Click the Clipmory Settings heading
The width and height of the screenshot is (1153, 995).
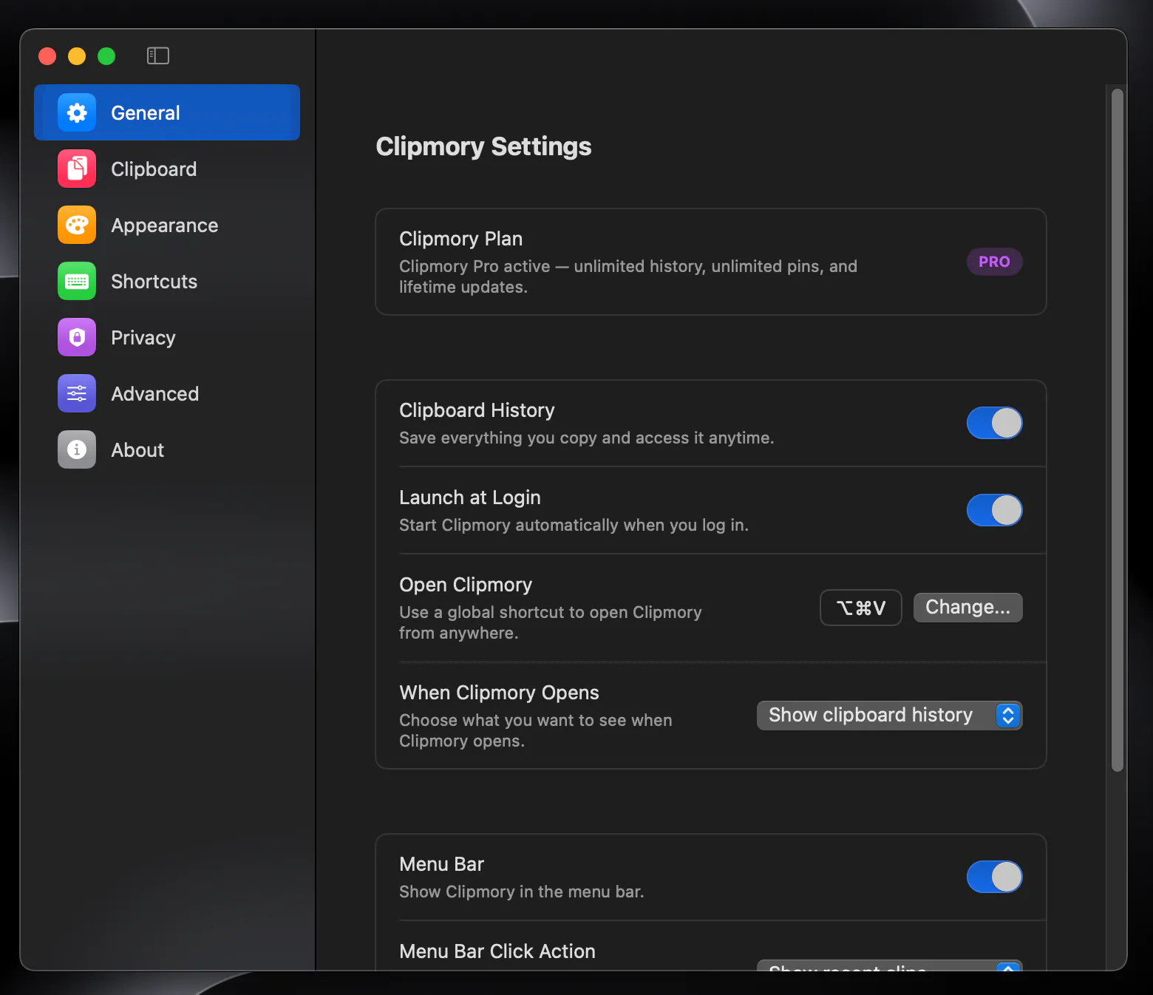[483, 146]
